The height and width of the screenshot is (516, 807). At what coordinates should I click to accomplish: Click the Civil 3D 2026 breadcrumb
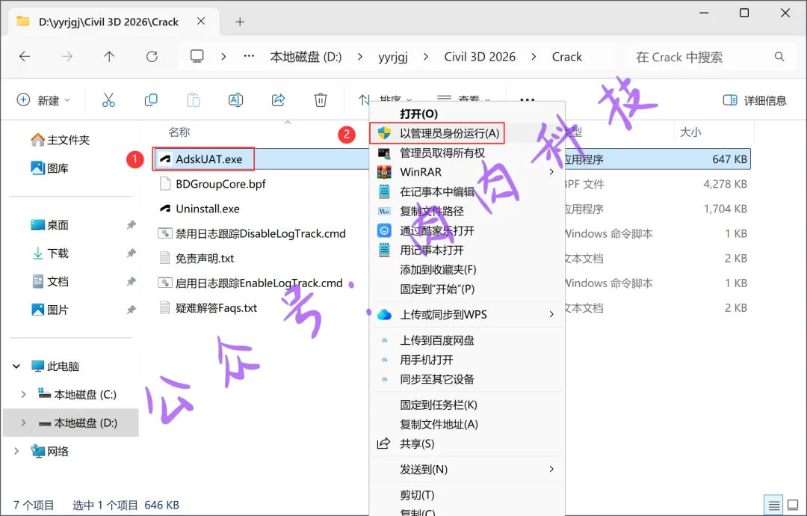[x=480, y=57]
